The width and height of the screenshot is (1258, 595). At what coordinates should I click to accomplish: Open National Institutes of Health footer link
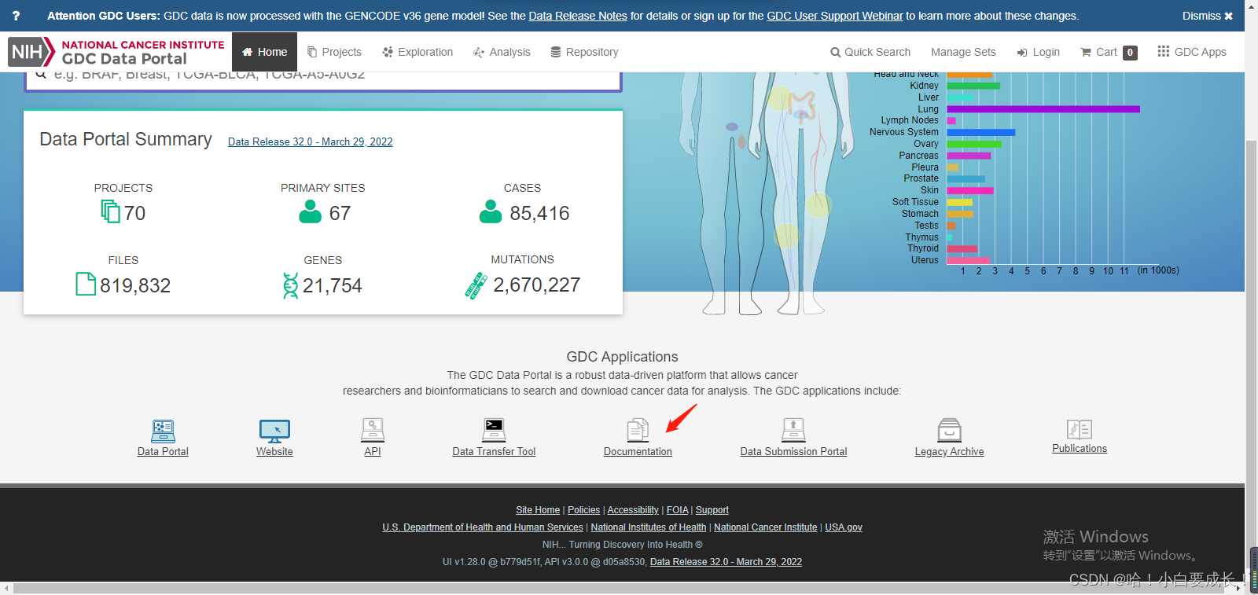tap(649, 527)
